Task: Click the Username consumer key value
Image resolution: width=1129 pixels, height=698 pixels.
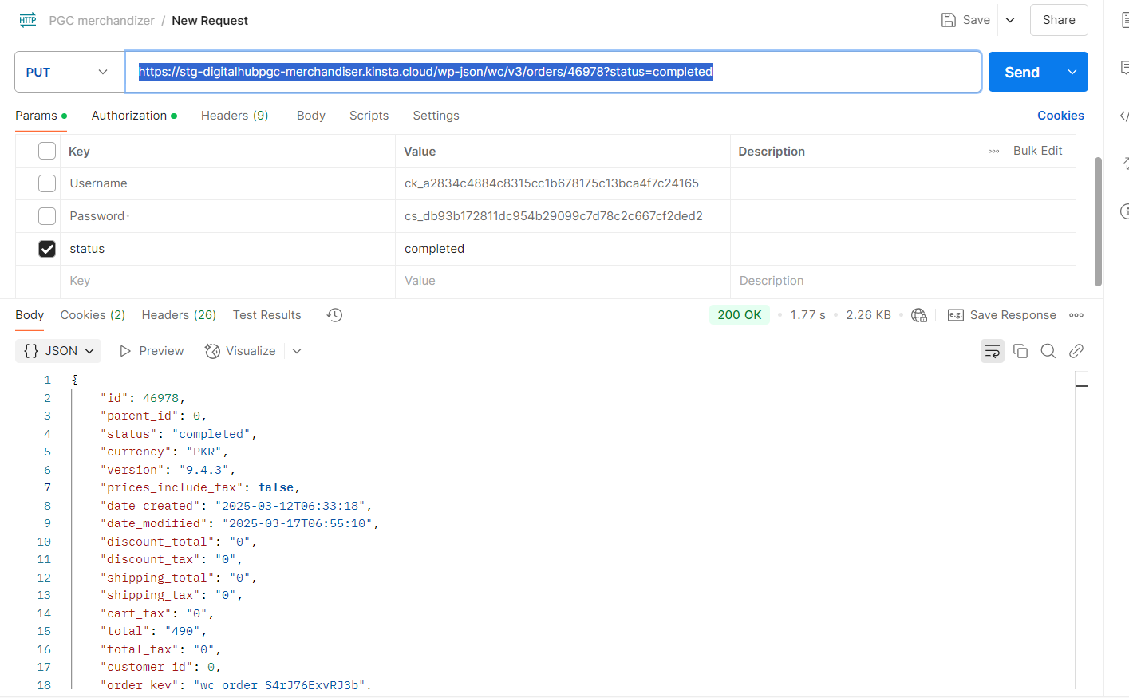Action: [551, 183]
